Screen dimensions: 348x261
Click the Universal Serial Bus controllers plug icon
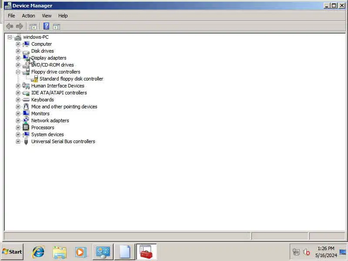(x=26, y=141)
